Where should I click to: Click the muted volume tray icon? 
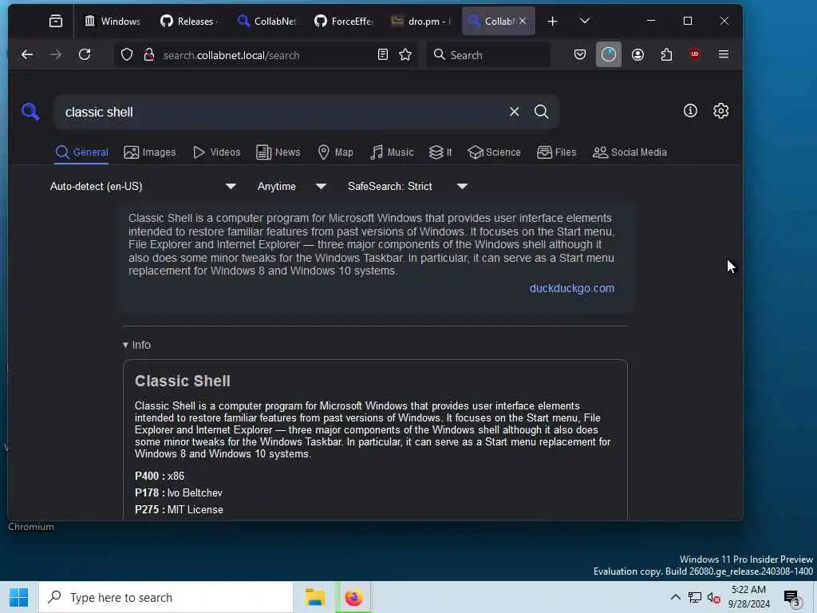click(x=714, y=598)
